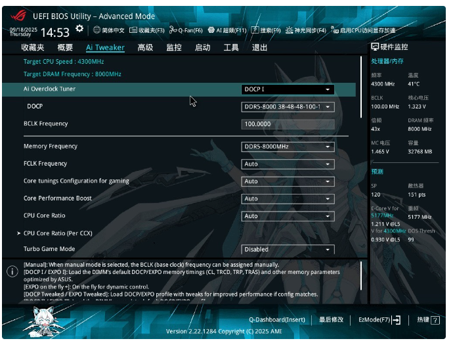Click the settings list vertical scrollbar

361,87
